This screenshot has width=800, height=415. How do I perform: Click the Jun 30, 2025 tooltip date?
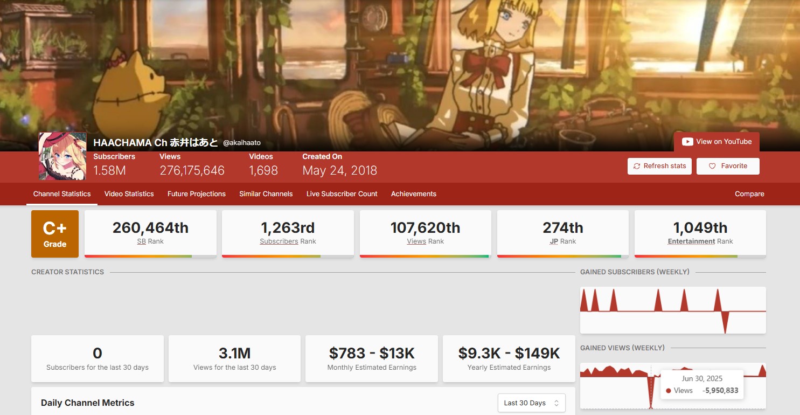click(702, 379)
